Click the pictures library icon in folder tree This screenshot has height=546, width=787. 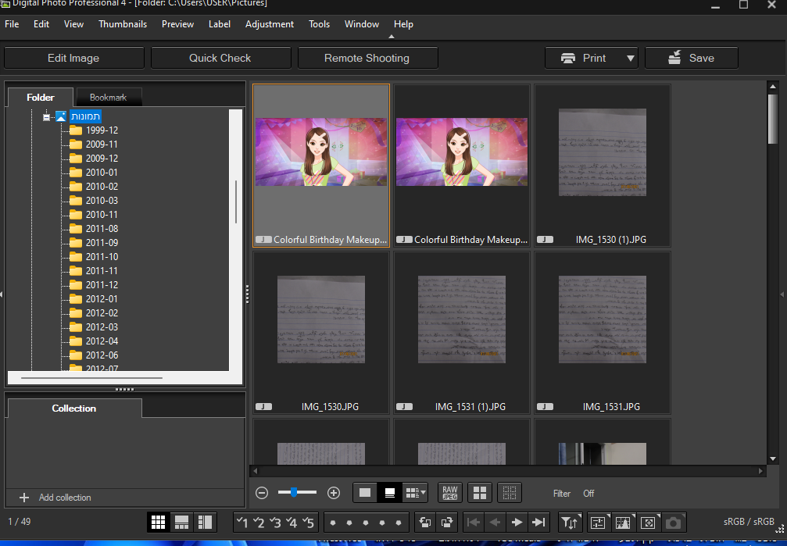61,116
